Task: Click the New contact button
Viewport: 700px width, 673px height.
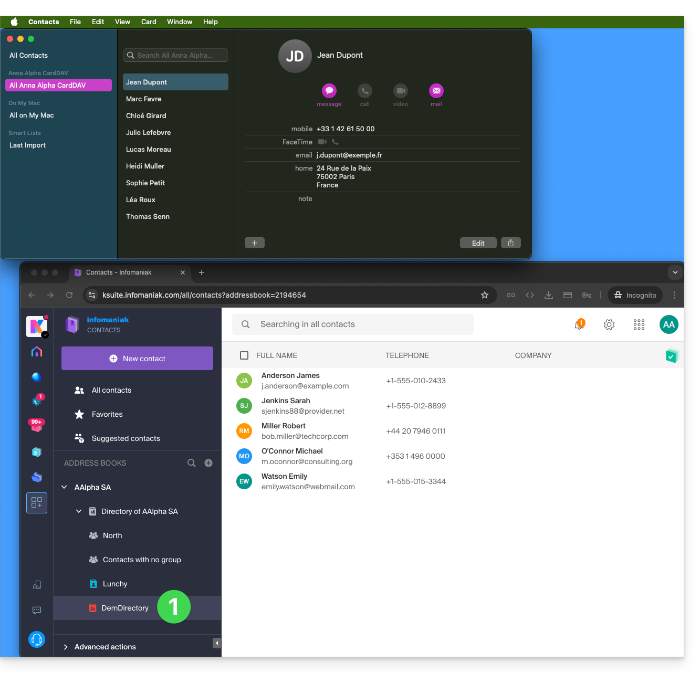Action: point(137,359)
